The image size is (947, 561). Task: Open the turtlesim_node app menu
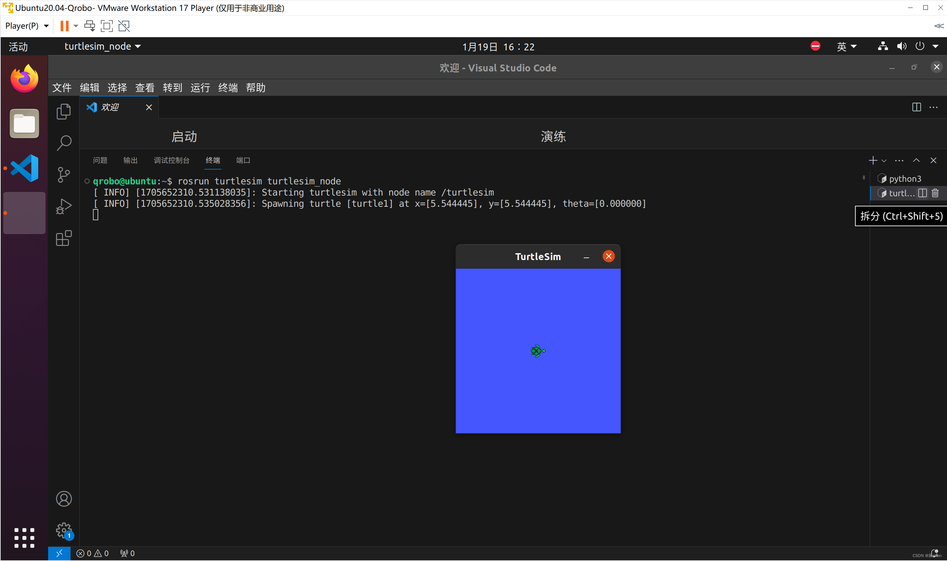[x=103, y=46]
